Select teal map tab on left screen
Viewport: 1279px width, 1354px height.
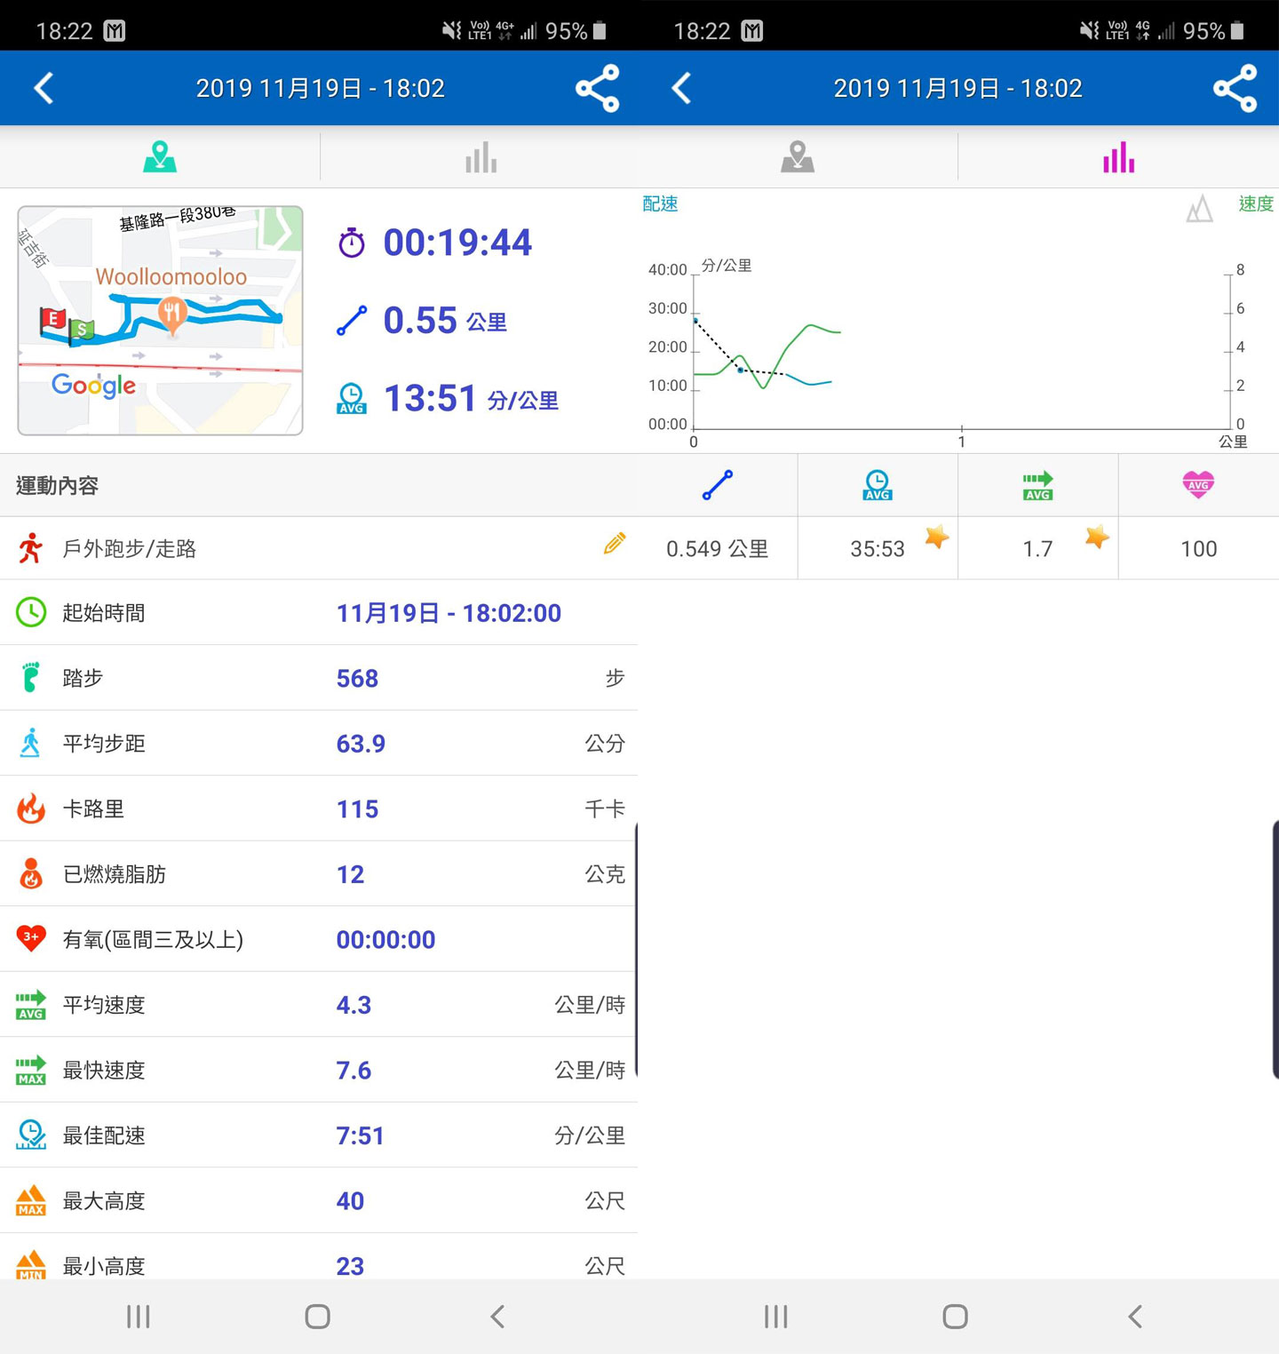(160, 156)
